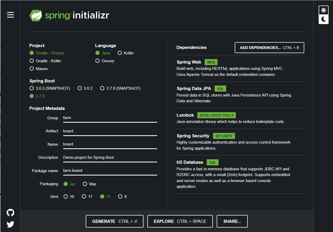Image resolution: width=333 pixels, height=232 pixels.
Task: Choose Kotlin as the language
Action: tap(126, 53)
